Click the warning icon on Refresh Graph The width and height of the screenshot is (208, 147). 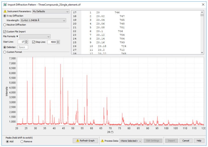pyautogui.click(x=77, y=141)
